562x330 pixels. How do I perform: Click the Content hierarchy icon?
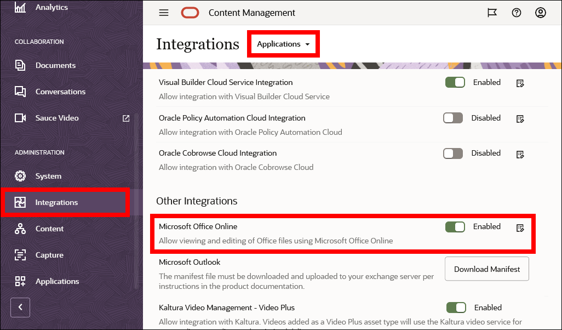pos(20,229)
